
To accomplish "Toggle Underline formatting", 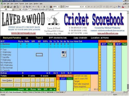I will (95, 7).
